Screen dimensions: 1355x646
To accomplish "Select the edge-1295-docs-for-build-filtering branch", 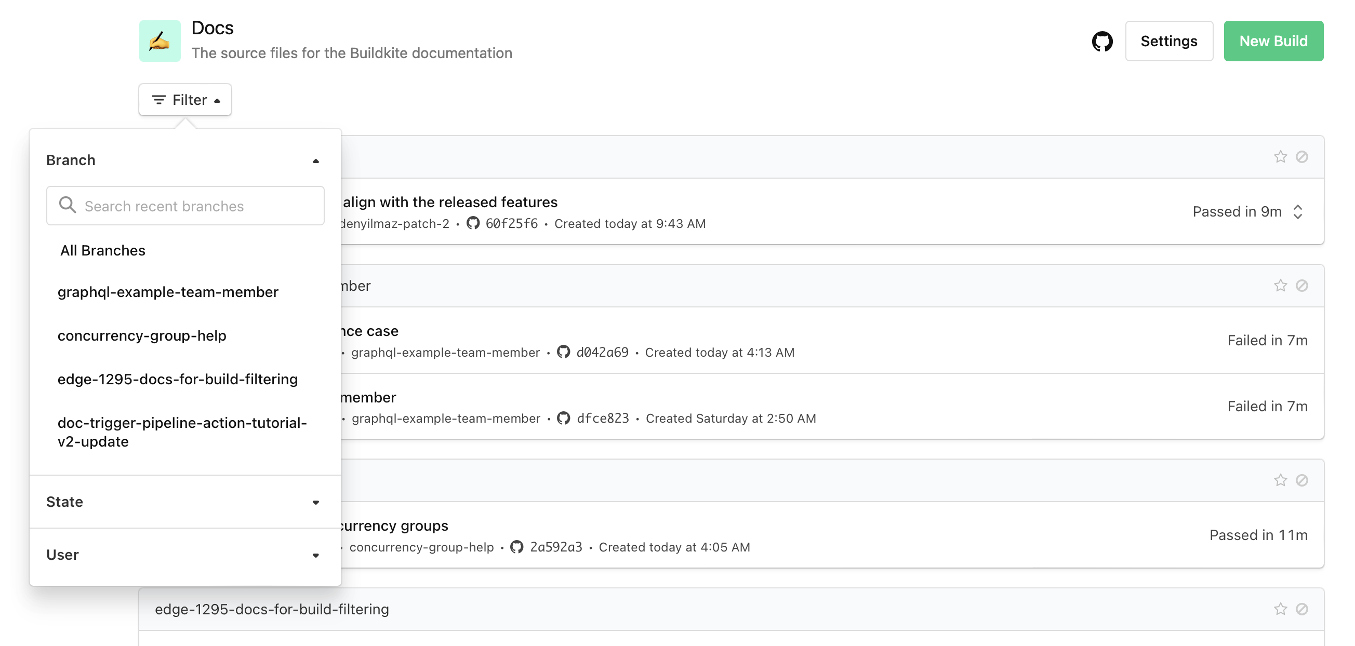I will (x=178, y=378).
